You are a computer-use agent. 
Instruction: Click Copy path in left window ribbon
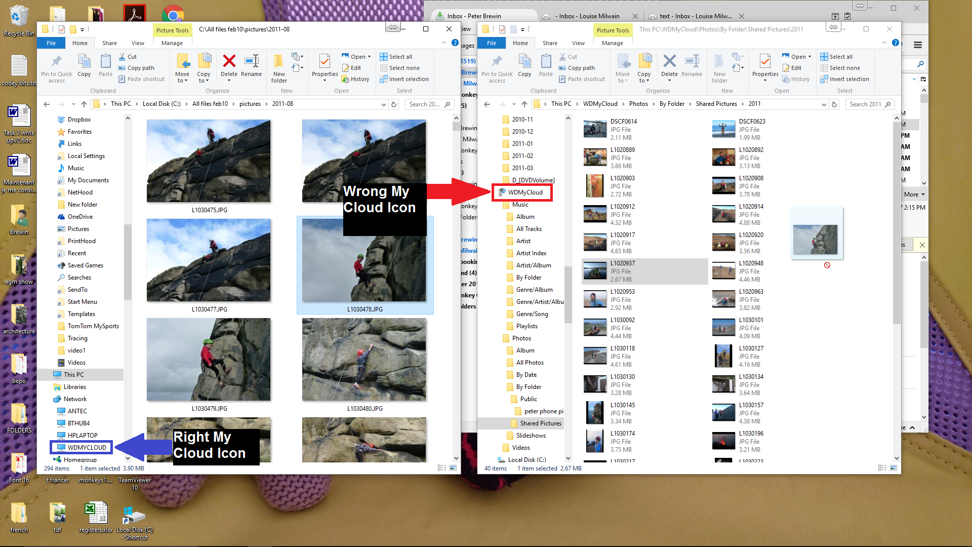pos(140,68)
